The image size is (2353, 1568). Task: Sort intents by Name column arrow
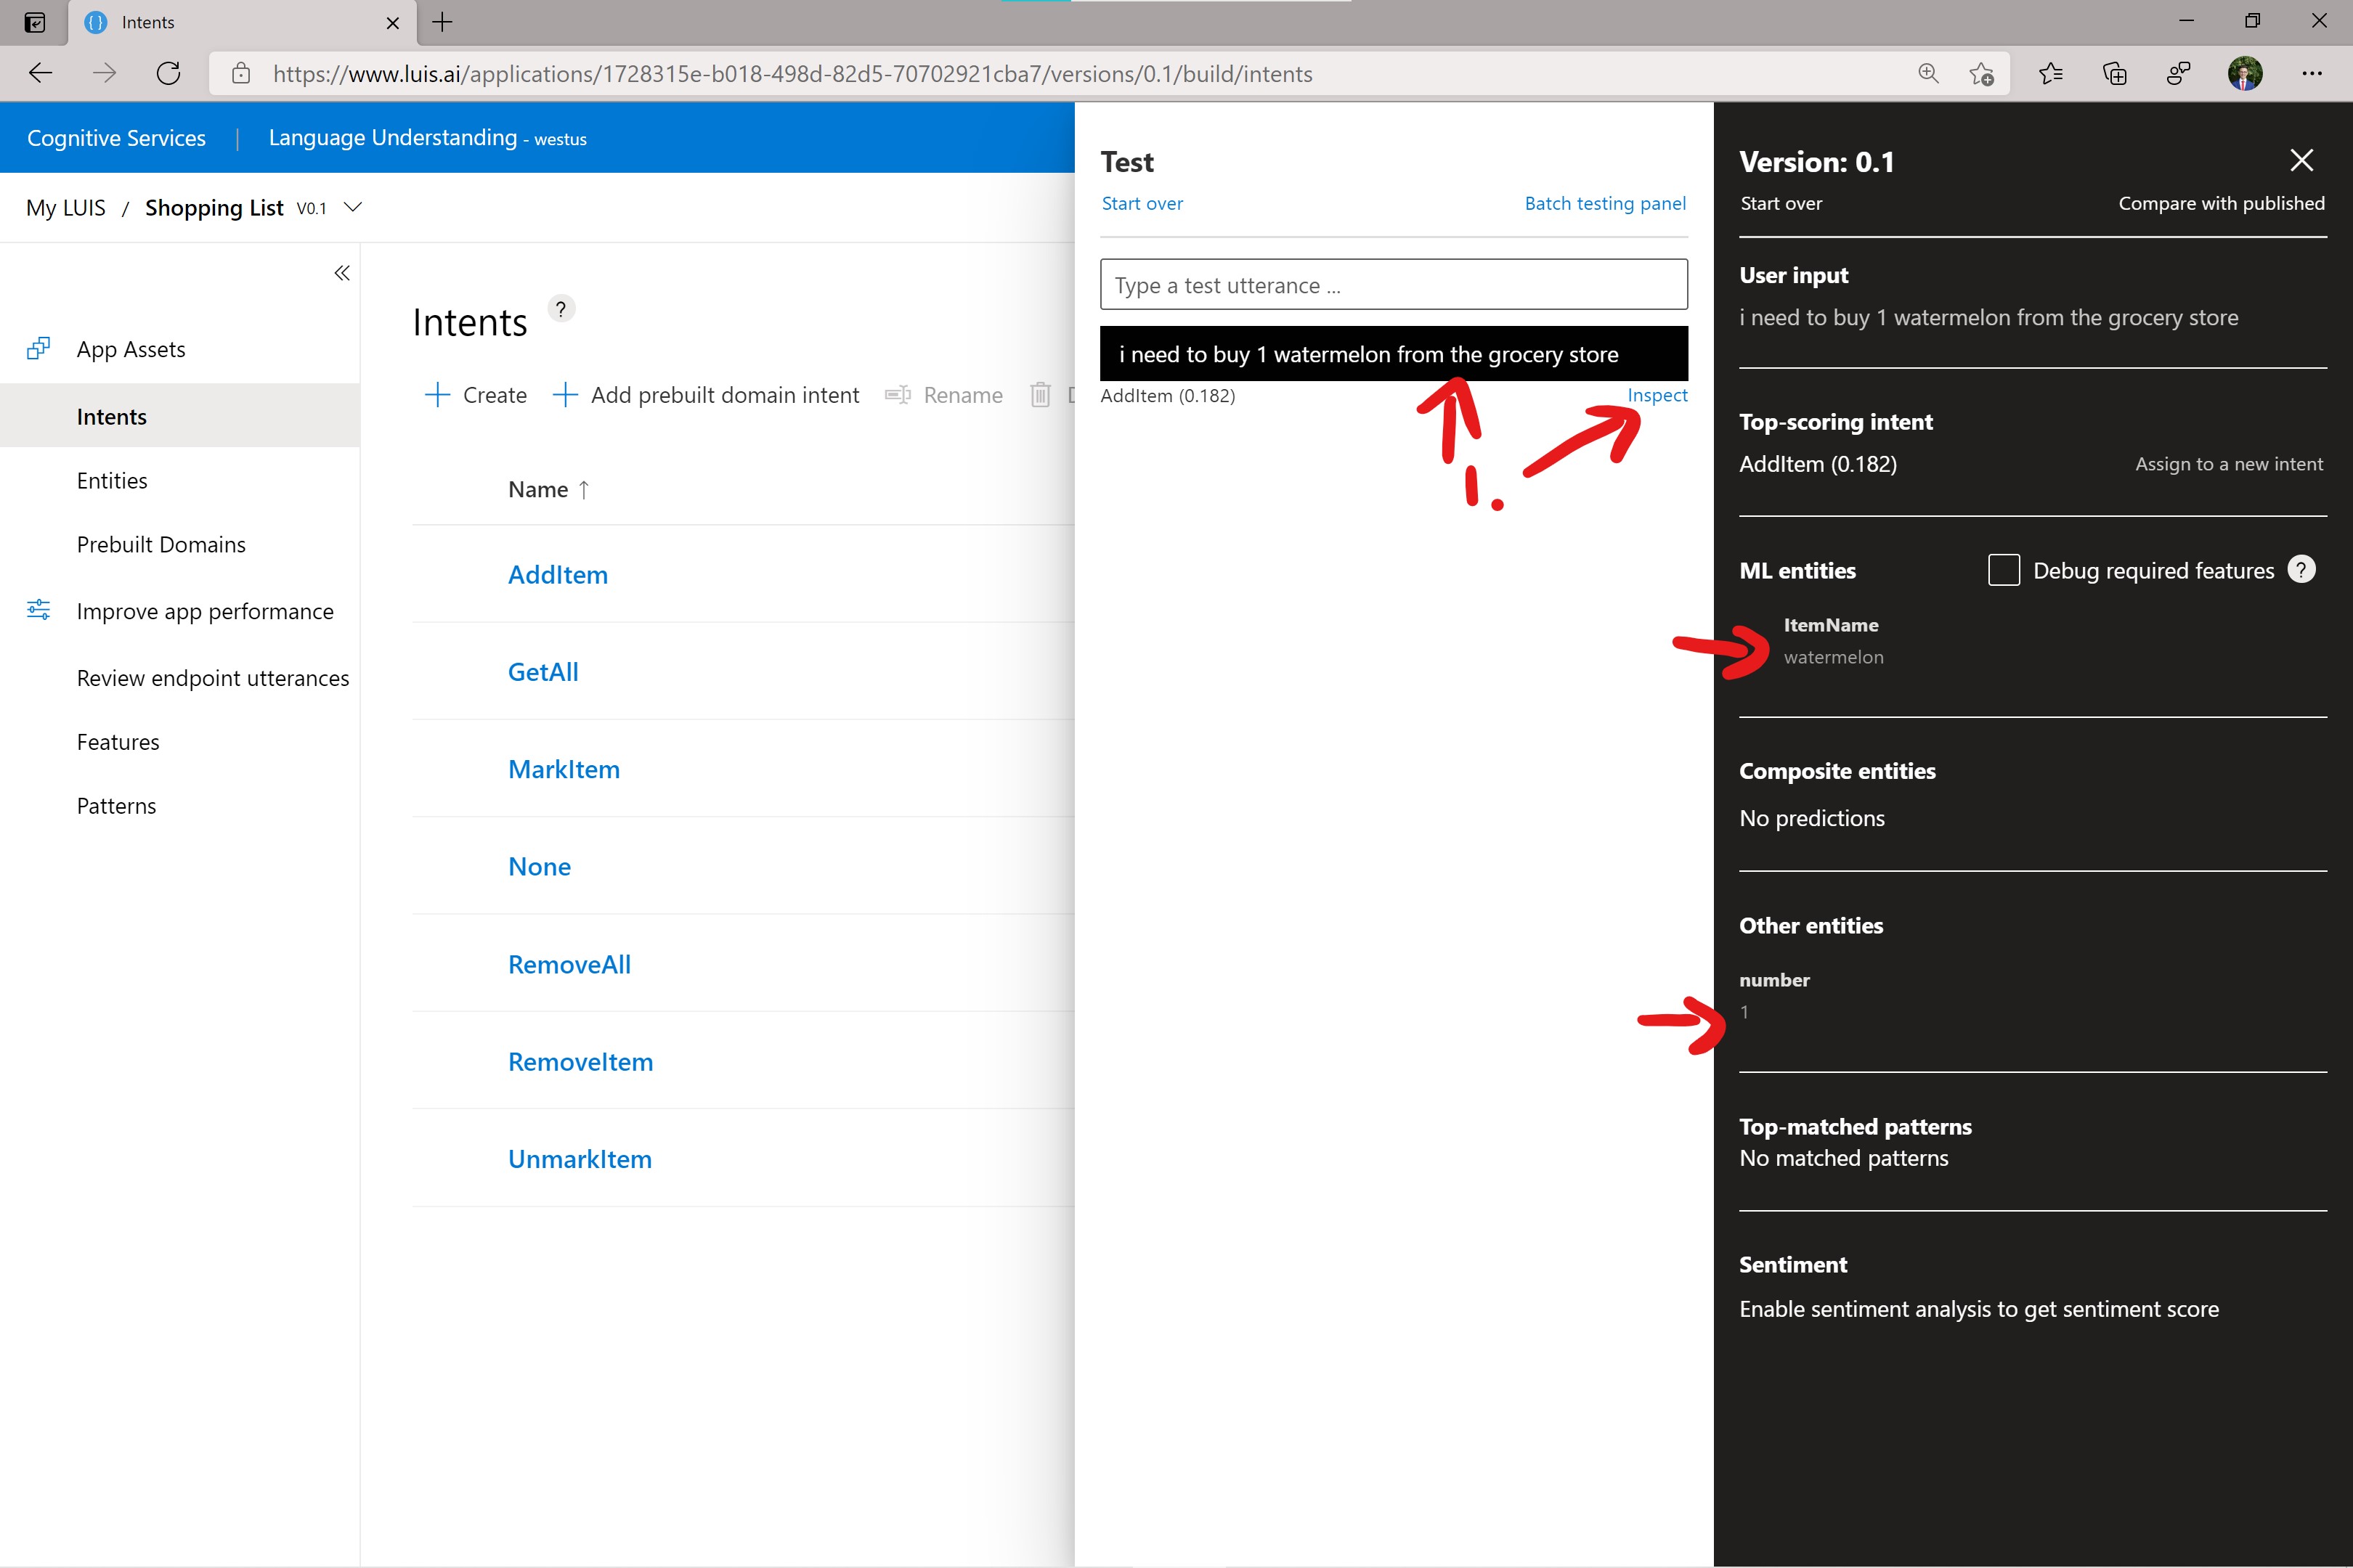pos(584,490)
